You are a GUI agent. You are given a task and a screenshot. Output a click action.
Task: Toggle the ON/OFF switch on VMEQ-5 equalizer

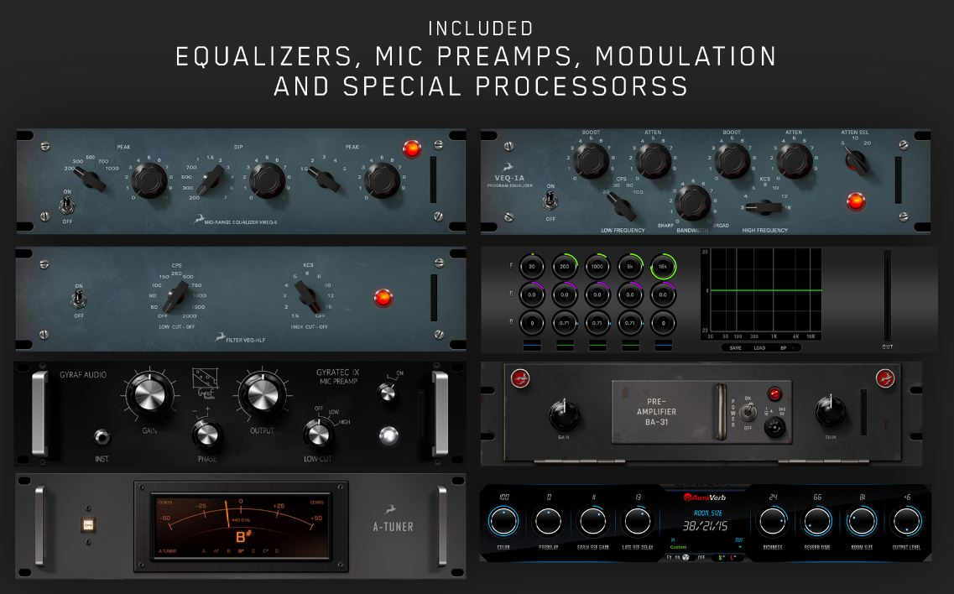[x=66, y=206]
